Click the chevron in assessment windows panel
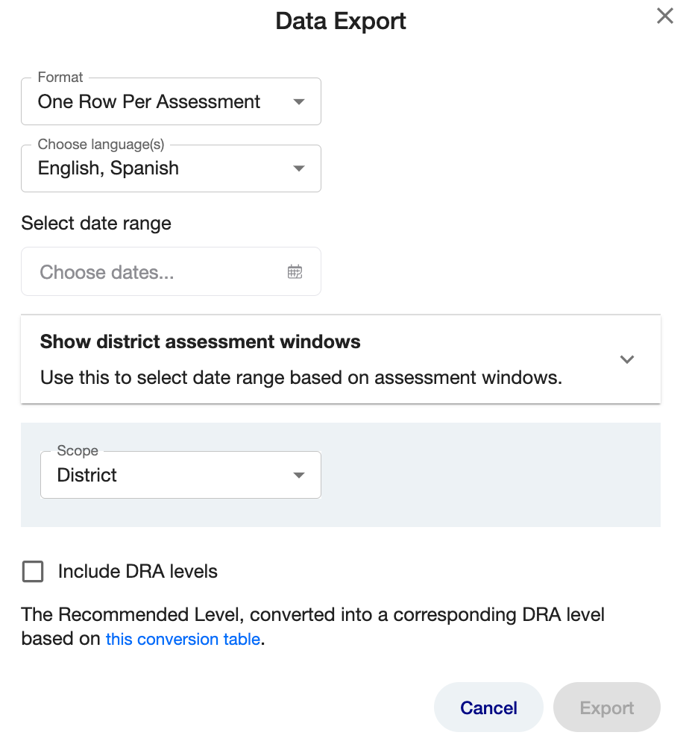This screenshot has height=741, width=692. (627, 359)
